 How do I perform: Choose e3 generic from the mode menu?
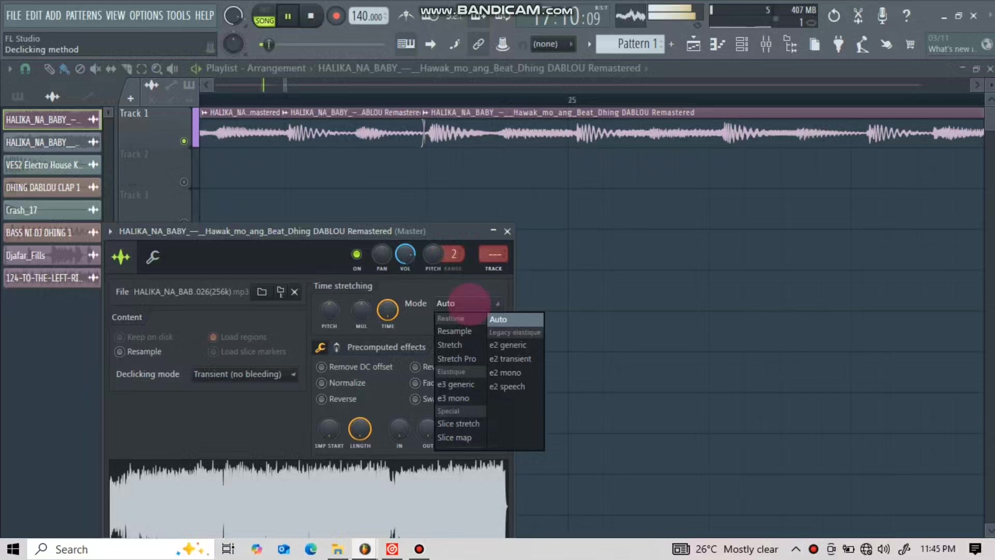tap(456, 384)
